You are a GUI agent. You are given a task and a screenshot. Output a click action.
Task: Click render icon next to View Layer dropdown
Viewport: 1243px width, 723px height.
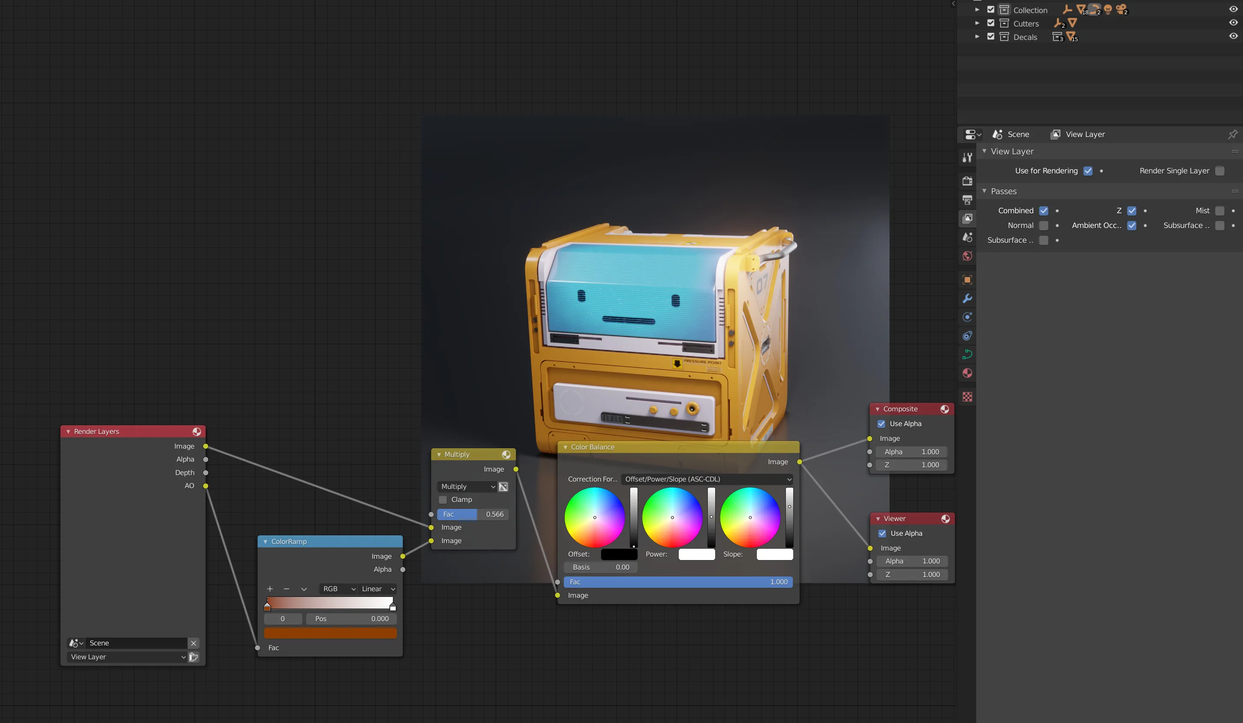click(194, 657)
